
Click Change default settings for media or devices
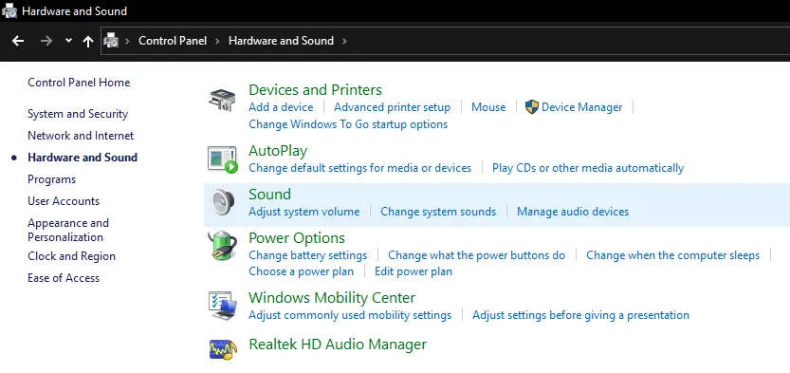[x=360, y=168]
